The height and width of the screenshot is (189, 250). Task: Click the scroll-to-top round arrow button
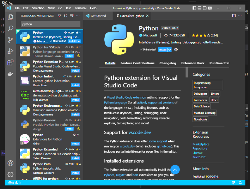[175, 170]
